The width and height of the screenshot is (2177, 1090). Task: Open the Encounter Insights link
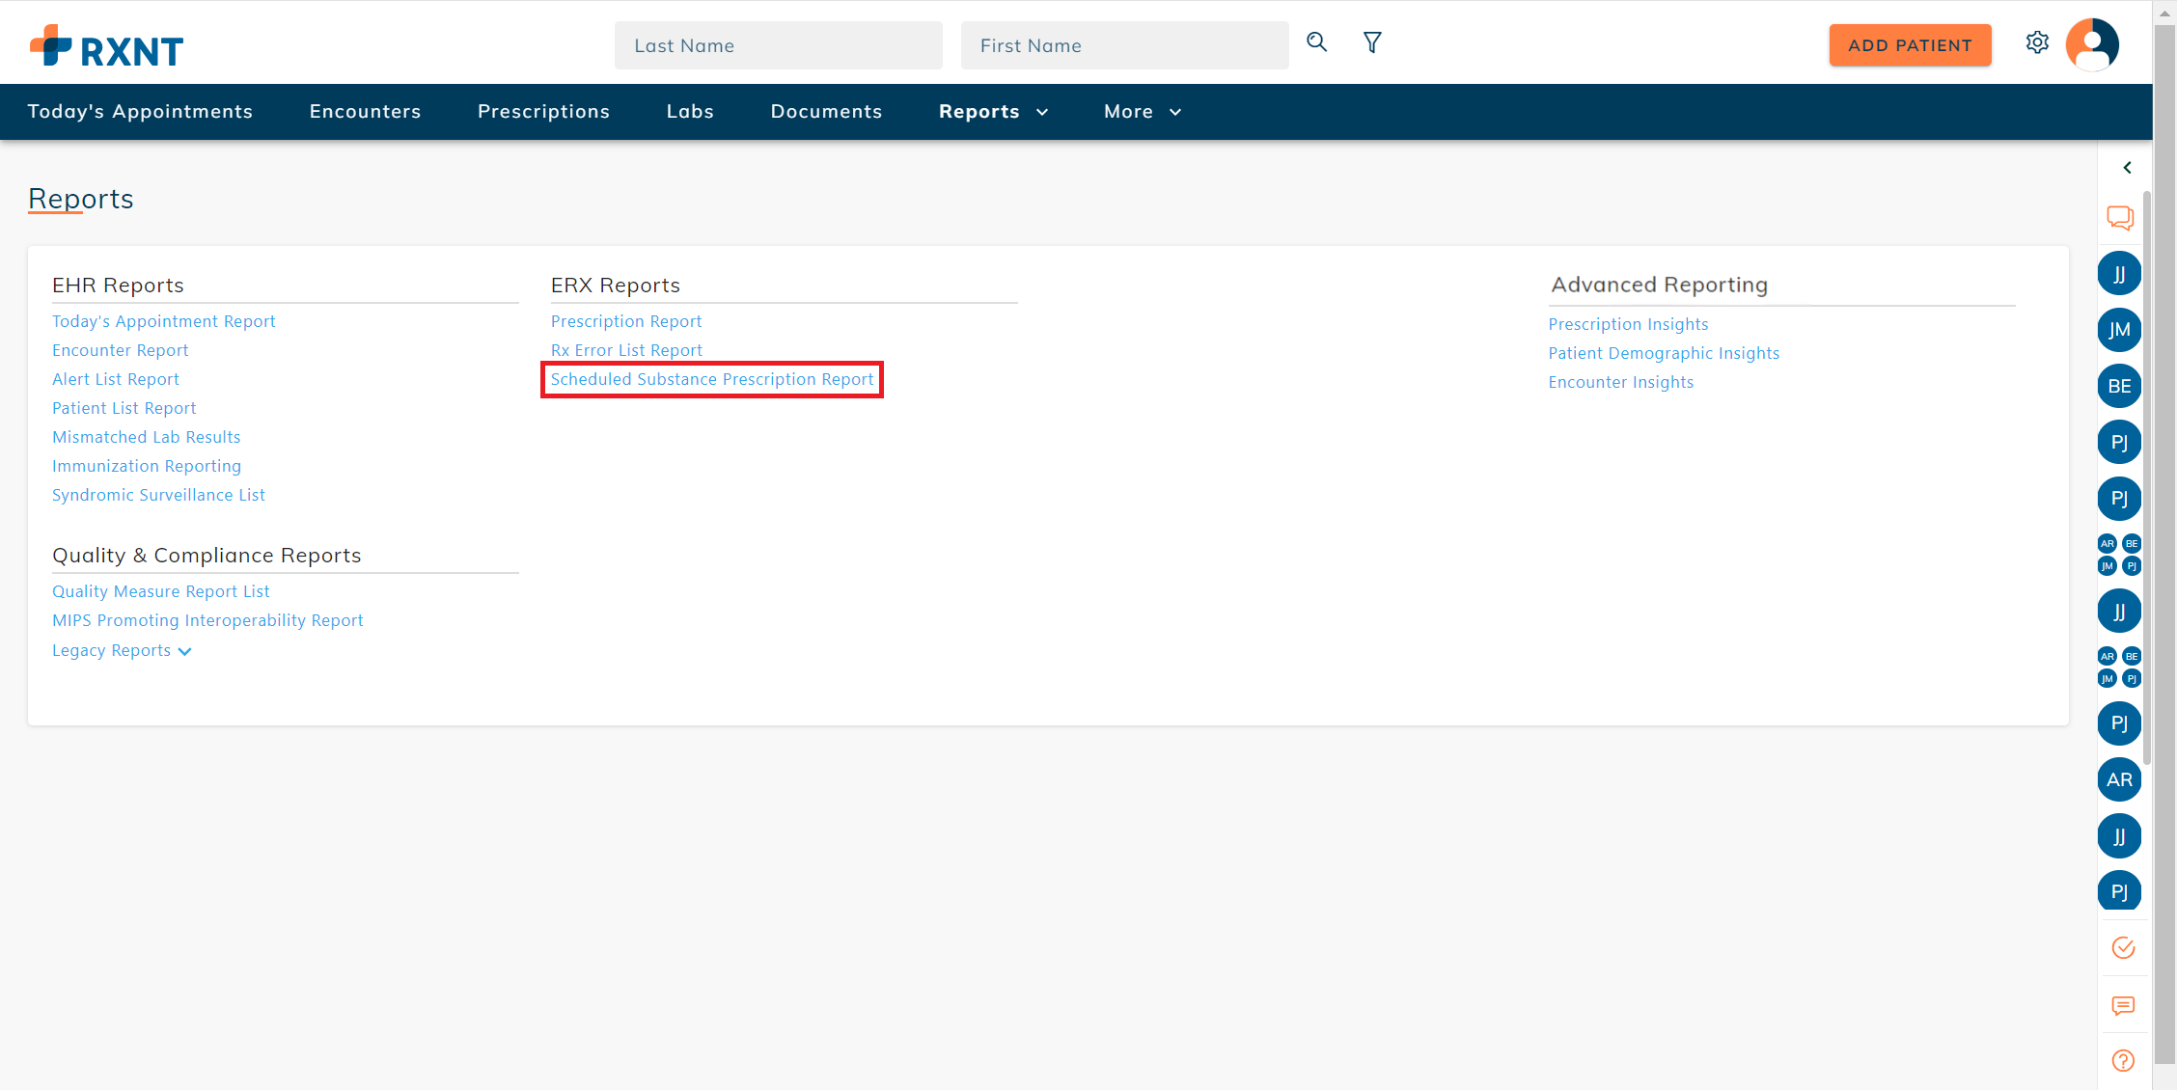[1621, 382]
